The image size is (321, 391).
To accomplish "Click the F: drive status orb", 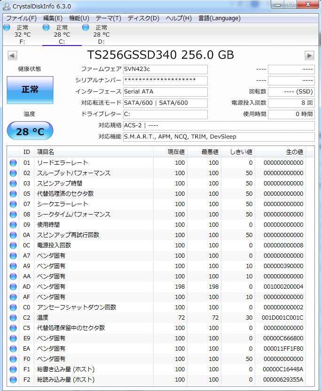I will [x=7, y=27].
